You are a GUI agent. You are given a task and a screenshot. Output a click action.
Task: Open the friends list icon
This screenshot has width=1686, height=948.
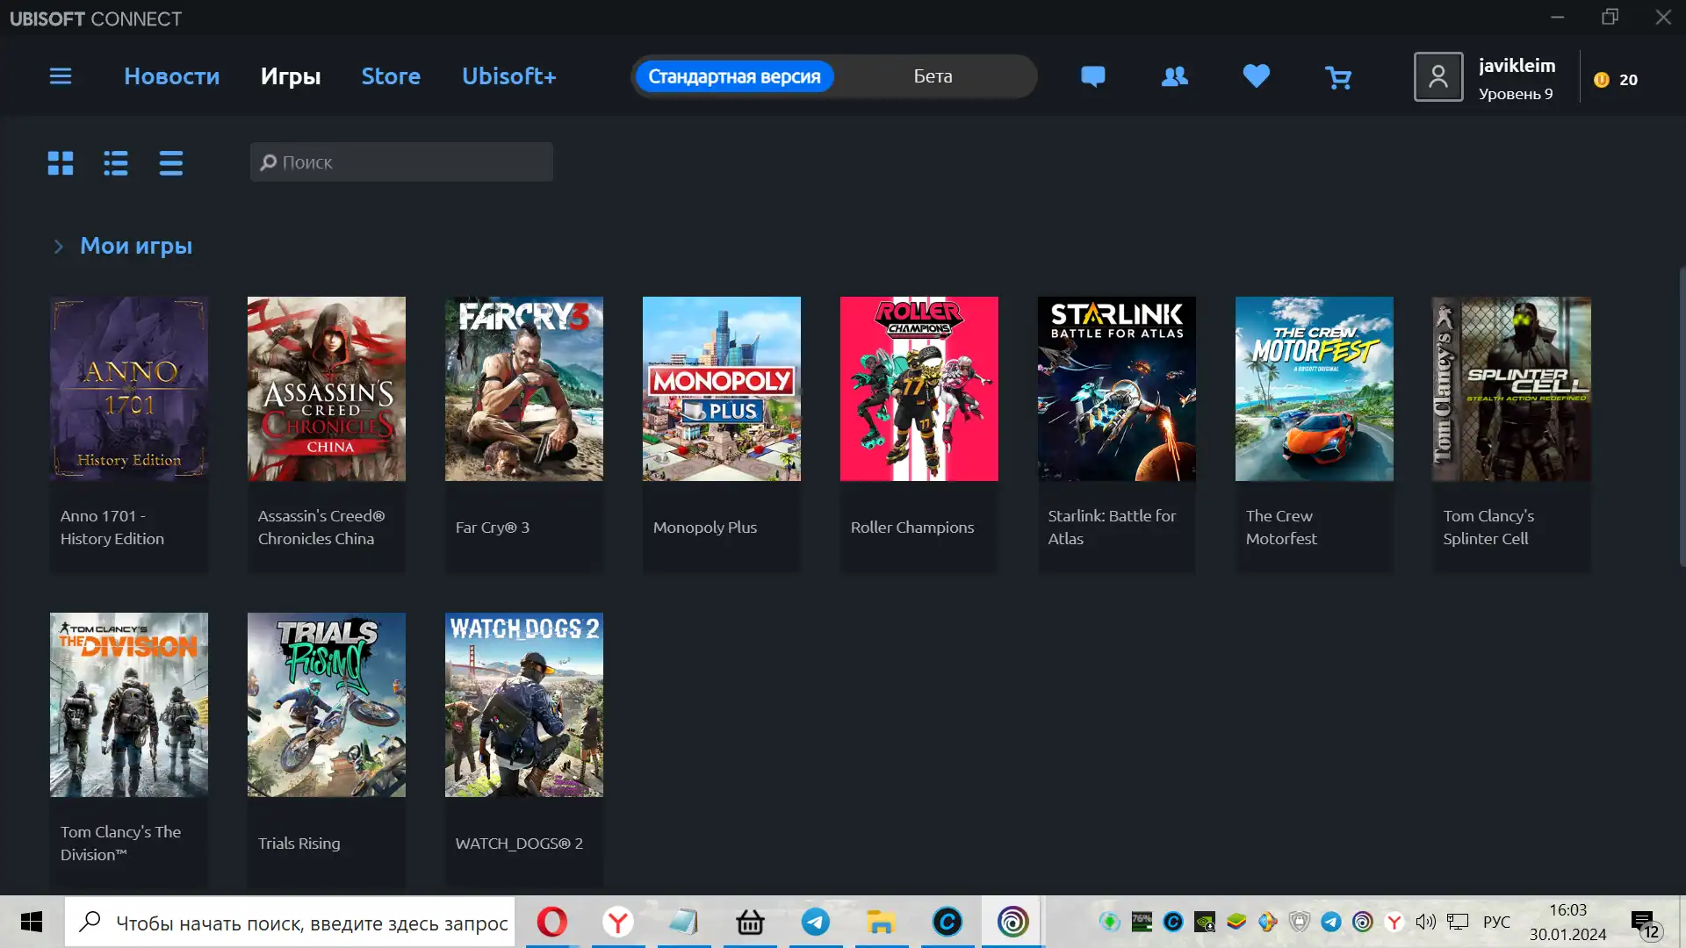(x=1174, y=77)
